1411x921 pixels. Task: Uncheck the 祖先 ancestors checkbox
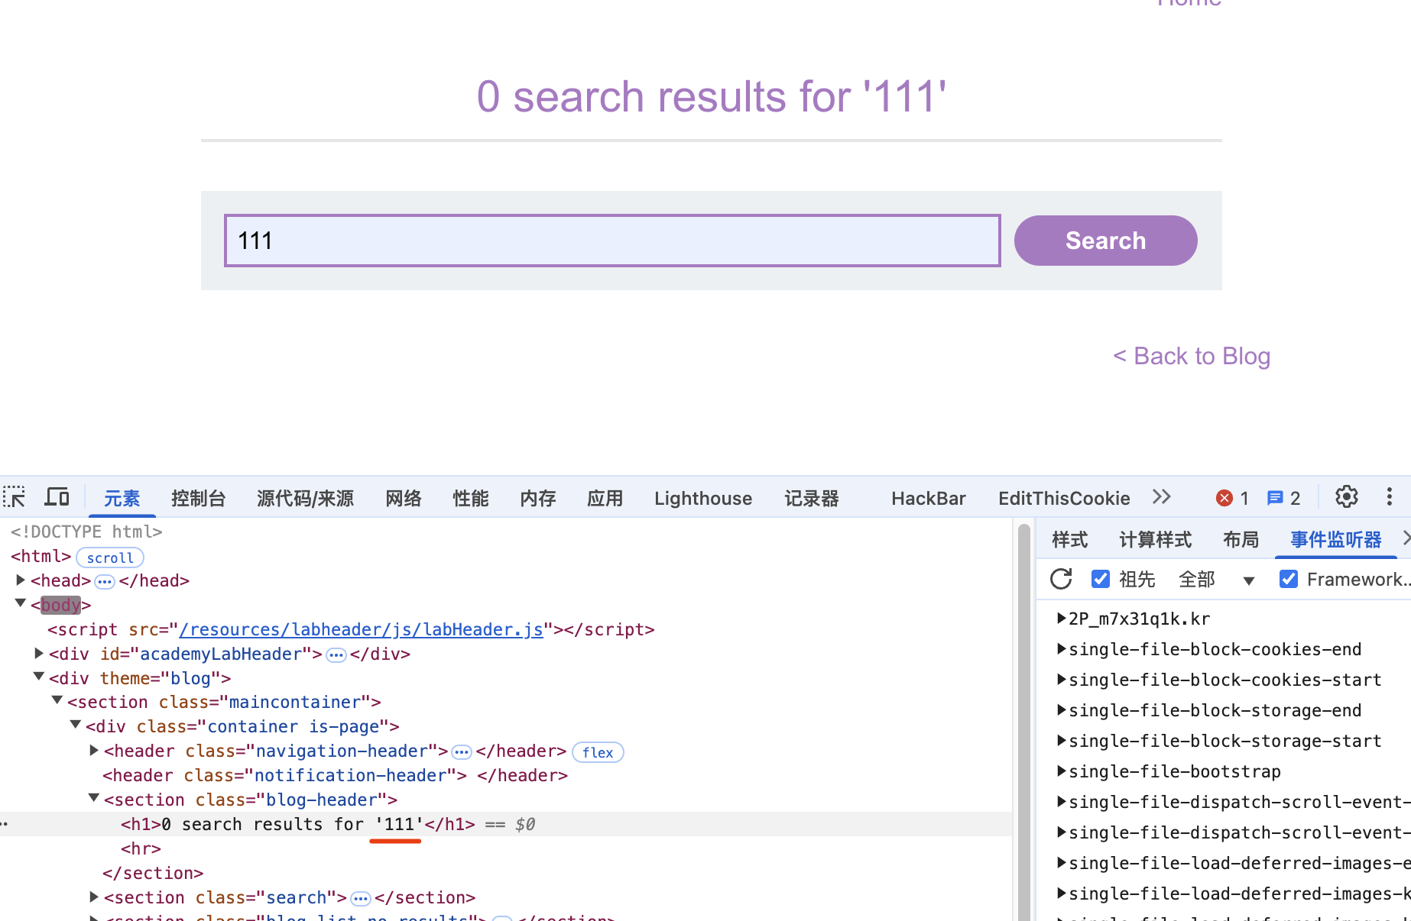[x=1101, y=579]
